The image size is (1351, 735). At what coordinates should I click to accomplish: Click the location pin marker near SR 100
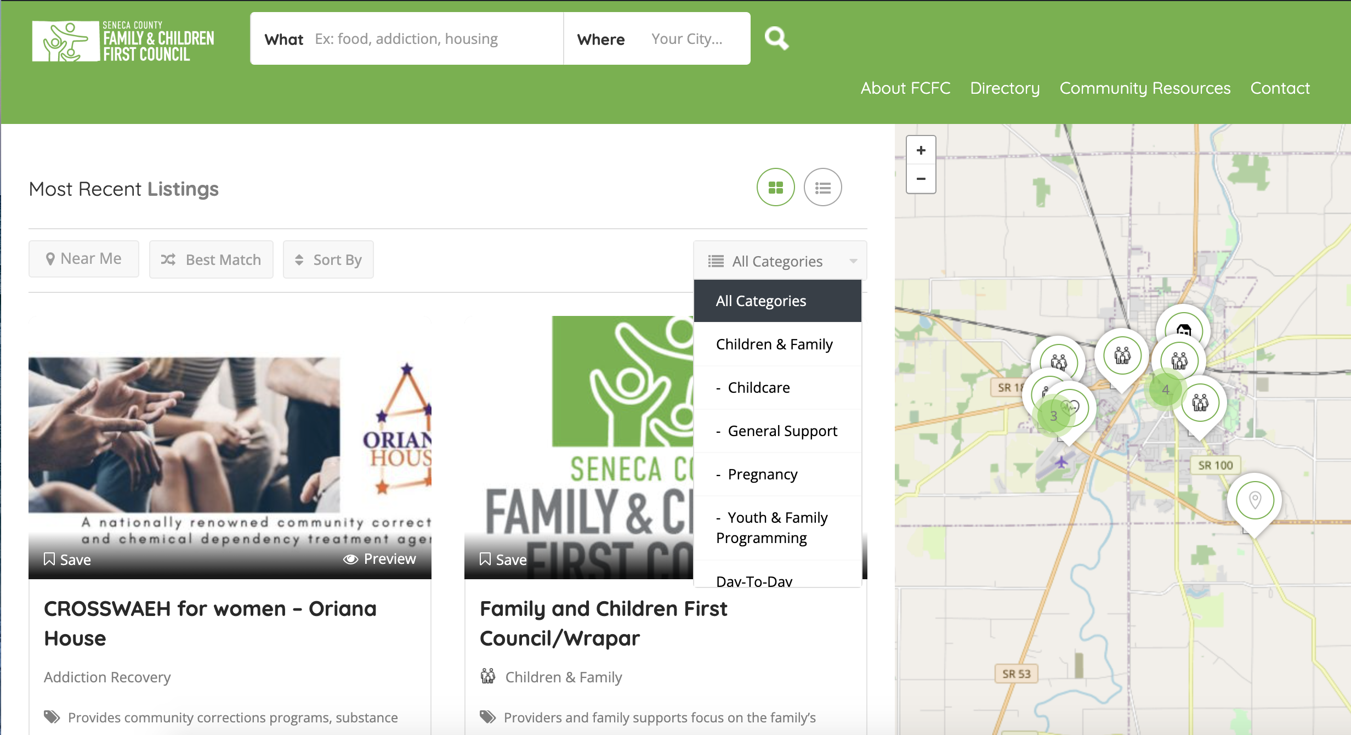coord(1254,500)
